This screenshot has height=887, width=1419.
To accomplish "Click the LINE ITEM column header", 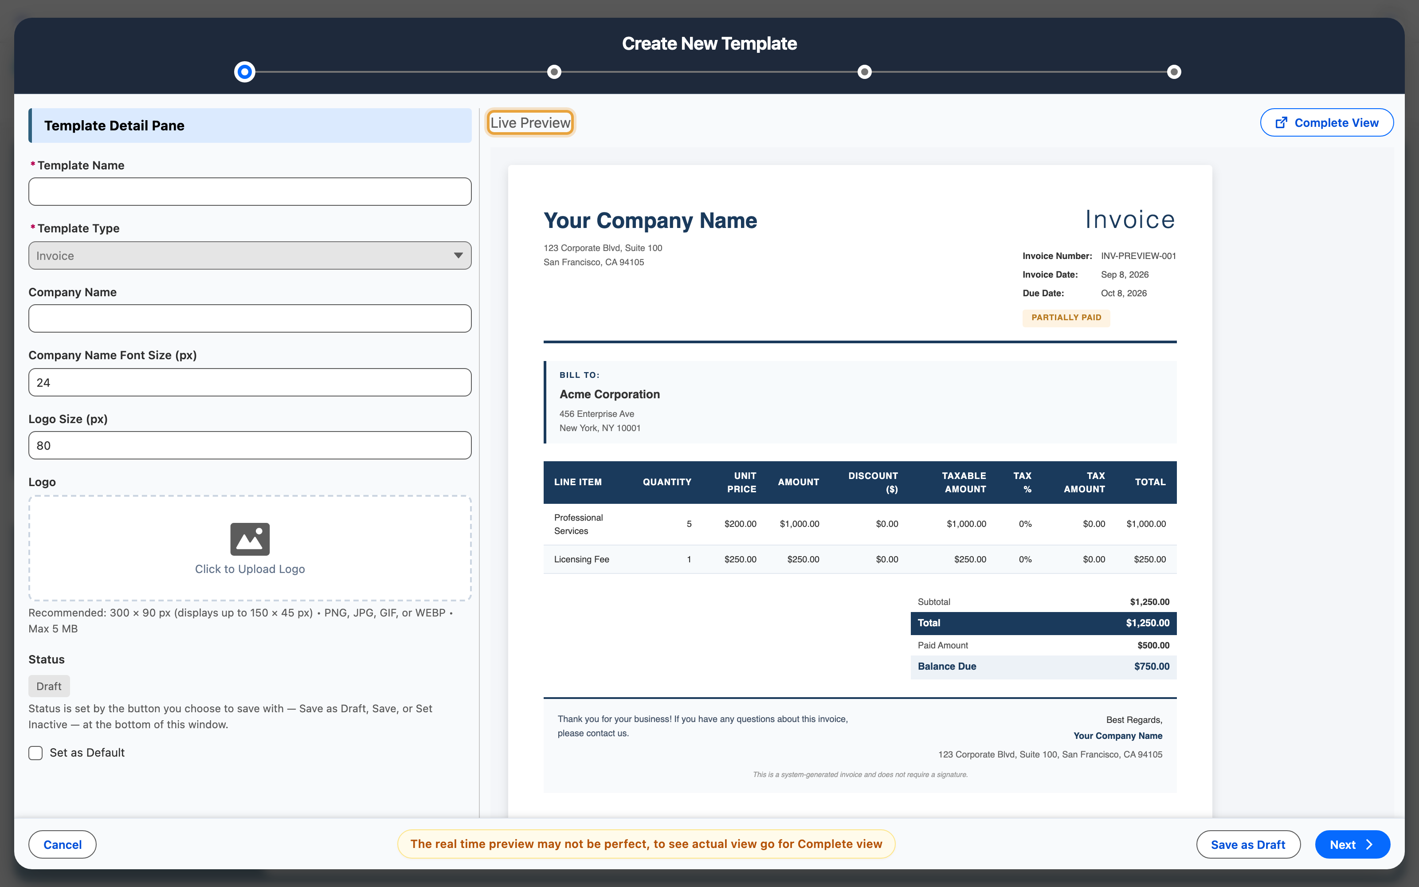I will point(577,482).
